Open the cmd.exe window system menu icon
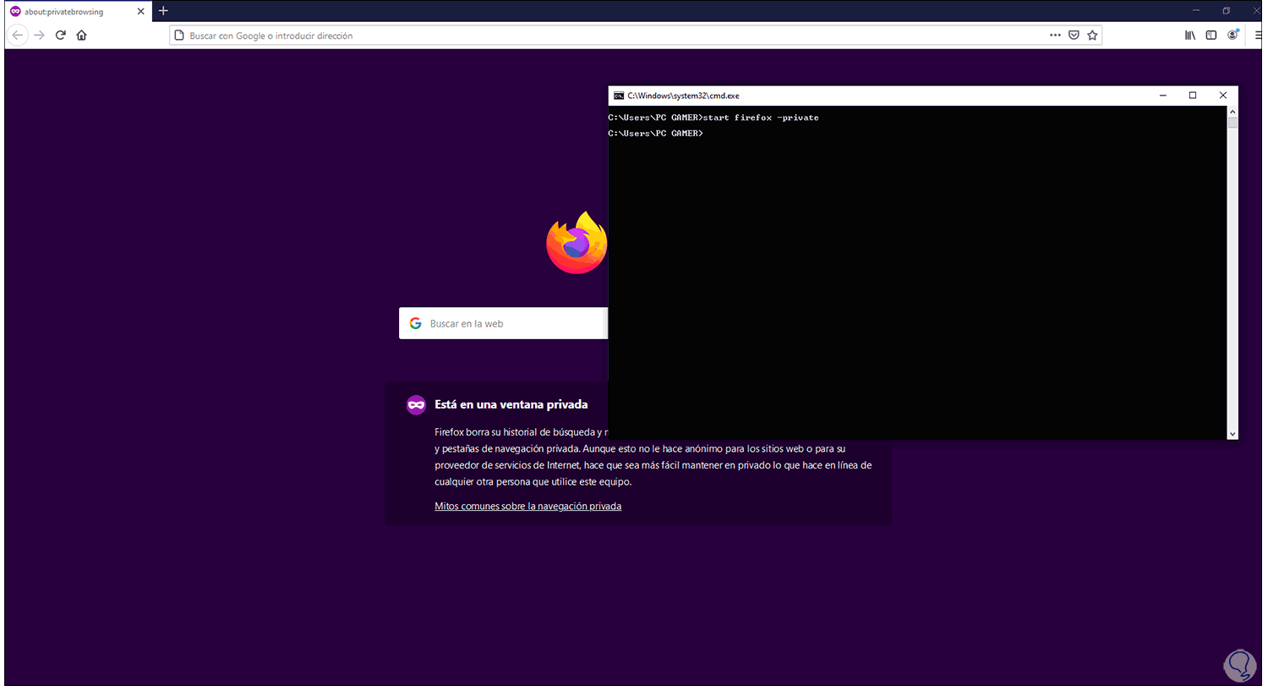 click(619, 96)
